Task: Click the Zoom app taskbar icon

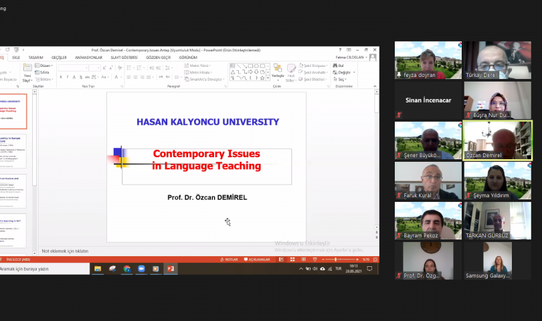Action: point(141,269)
